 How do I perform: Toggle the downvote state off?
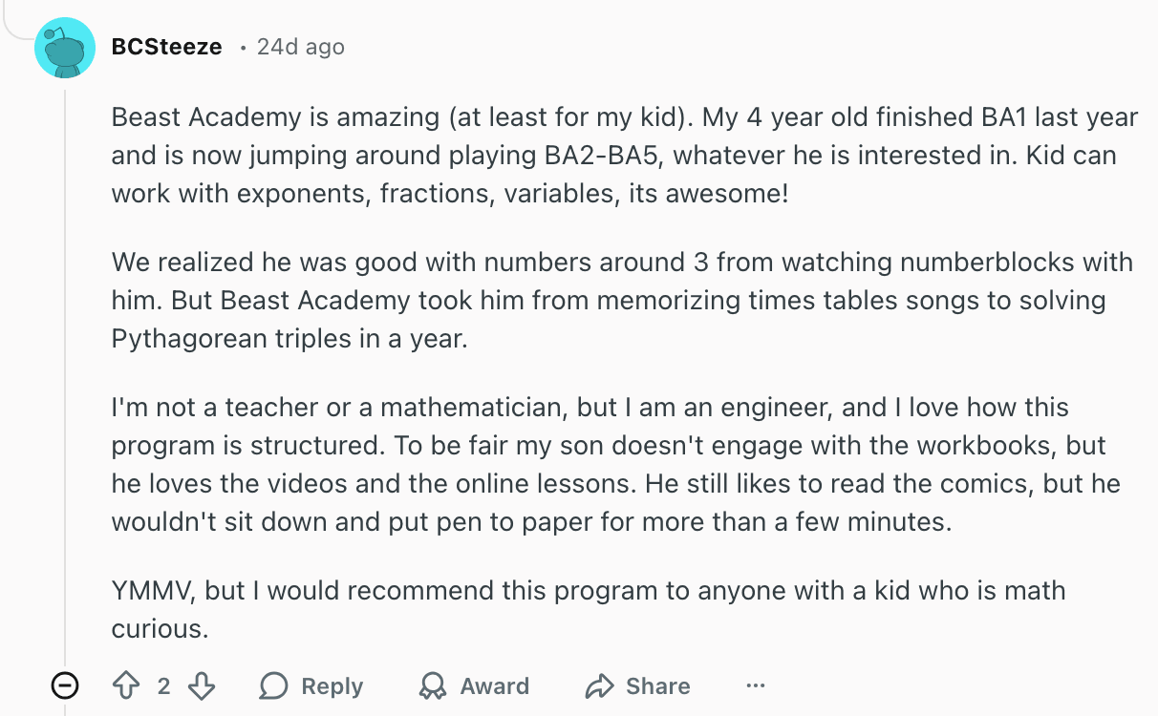[x=202, y=685]
